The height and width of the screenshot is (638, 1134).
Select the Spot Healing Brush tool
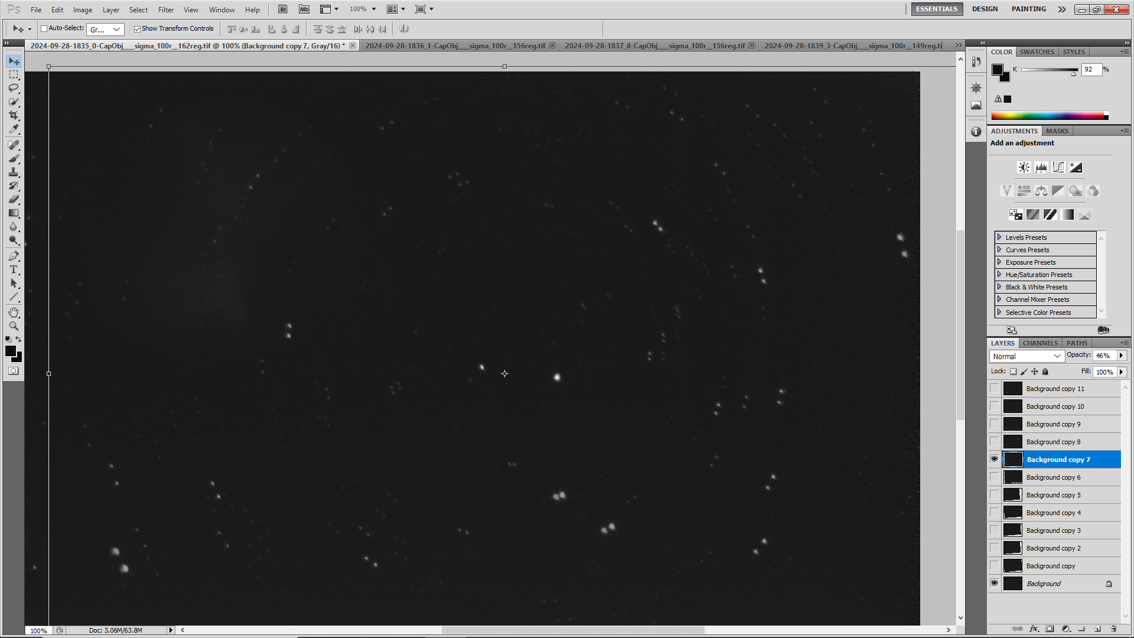coord(14,145)
